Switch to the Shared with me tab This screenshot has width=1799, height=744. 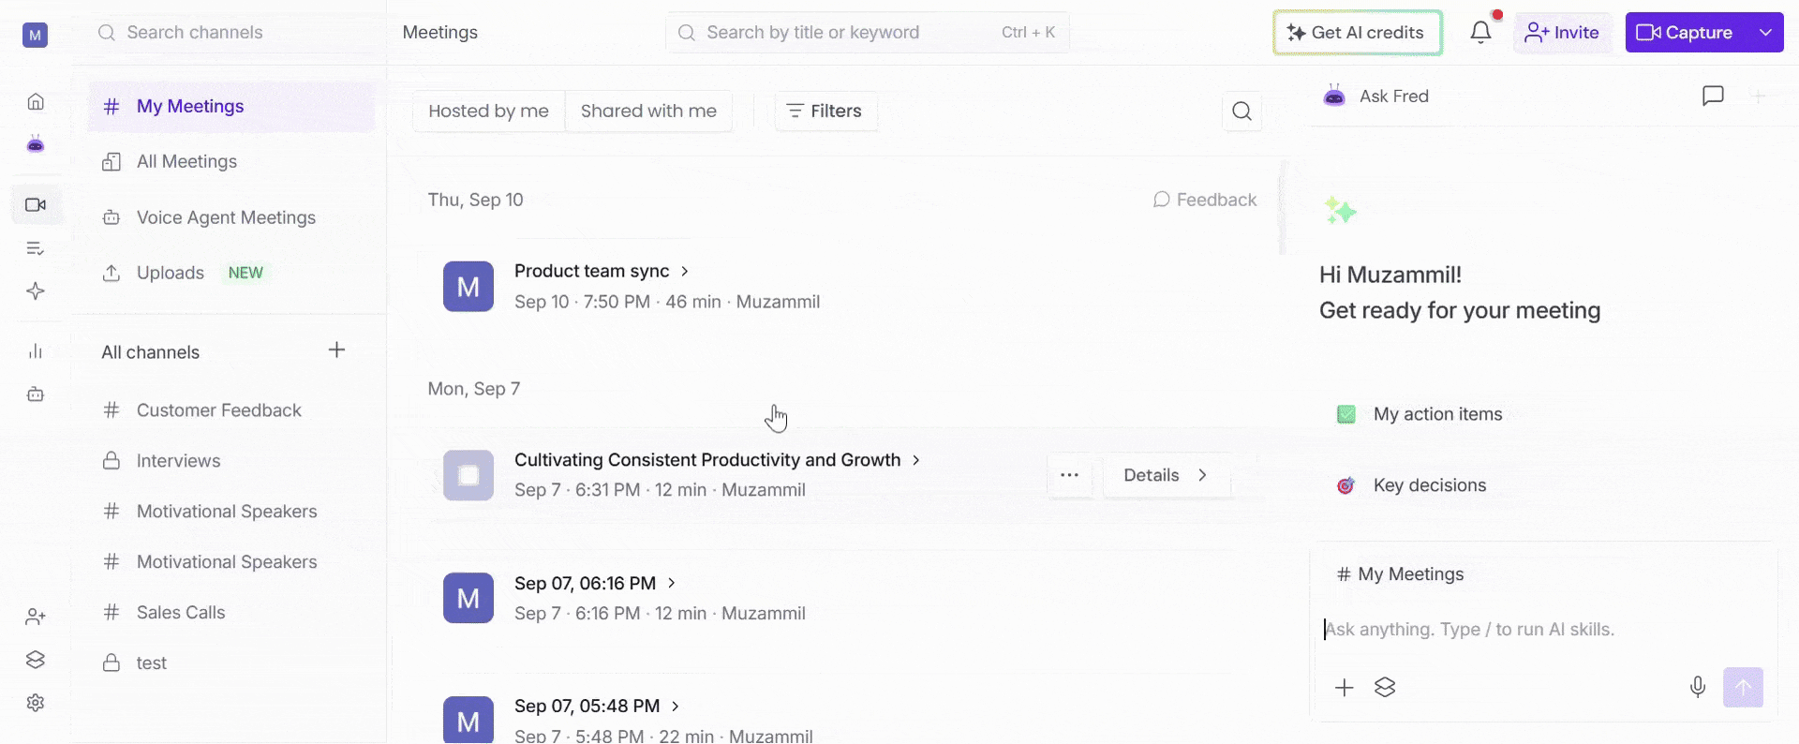click(648, 112)
